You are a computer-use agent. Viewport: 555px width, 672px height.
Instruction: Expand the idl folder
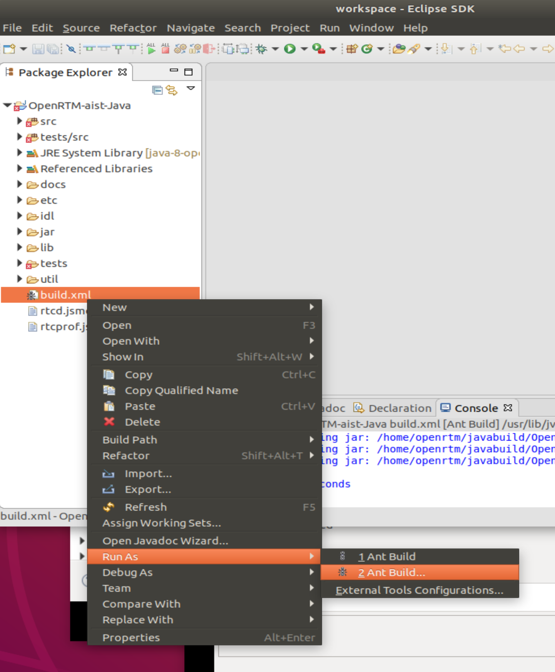click(x=19, y=215)
